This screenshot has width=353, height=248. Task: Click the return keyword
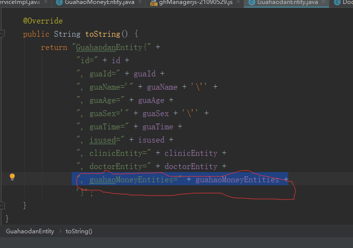pos(54,48)
